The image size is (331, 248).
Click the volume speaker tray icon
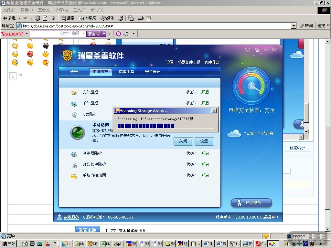[x=287, y=244]
